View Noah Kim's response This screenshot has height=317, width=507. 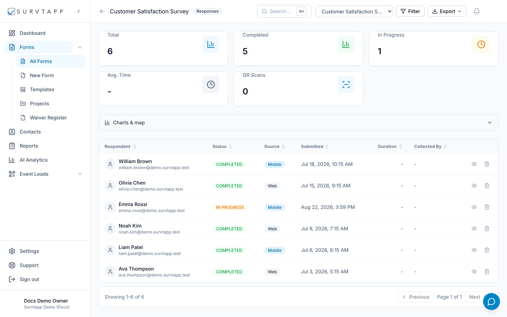click(474, 229)
